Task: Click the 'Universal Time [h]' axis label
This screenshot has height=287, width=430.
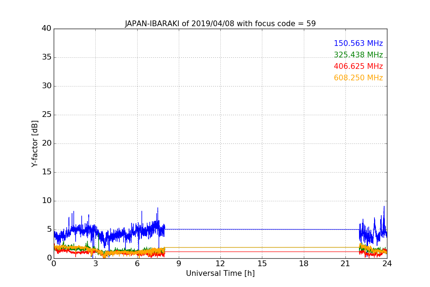Action: coord(220,273)
